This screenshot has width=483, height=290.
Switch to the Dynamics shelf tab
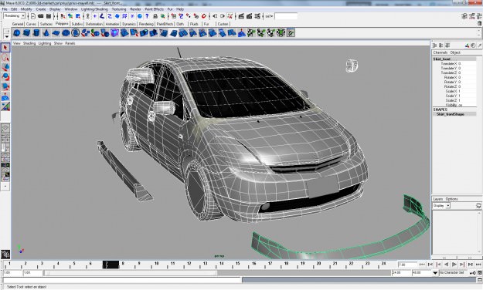point(129,24)
